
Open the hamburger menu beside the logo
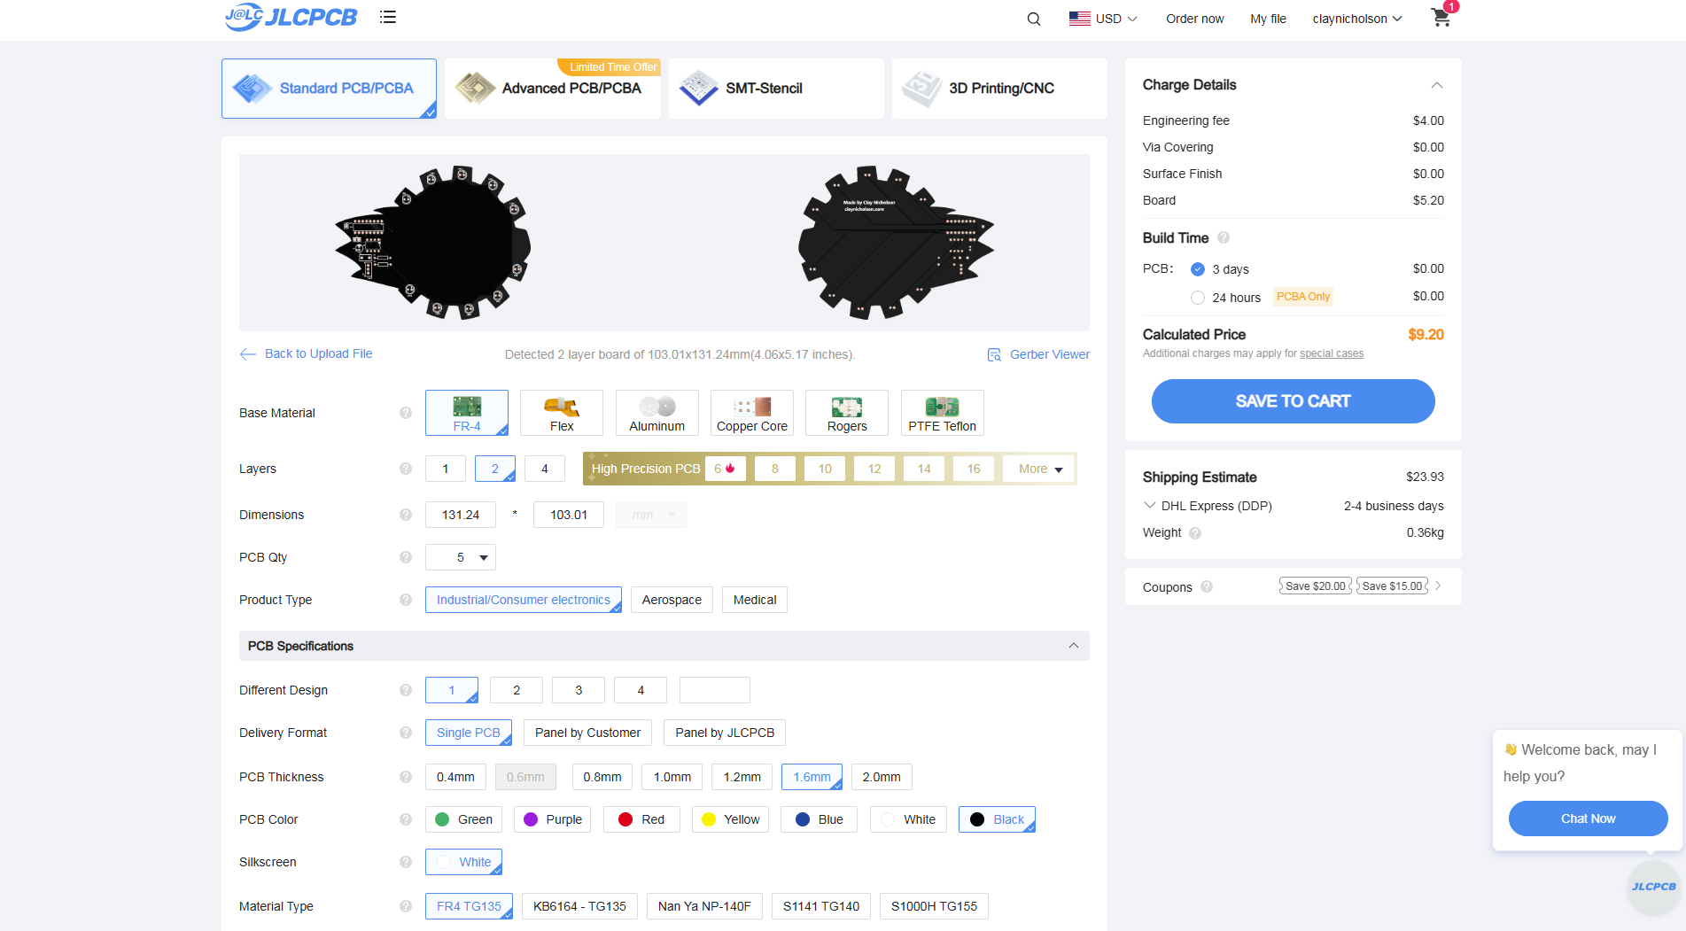387,17
